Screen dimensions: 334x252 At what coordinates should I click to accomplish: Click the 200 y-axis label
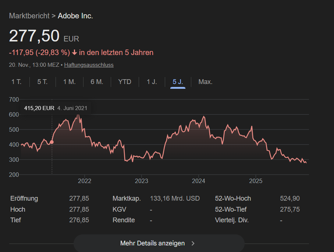pos(14,175)
